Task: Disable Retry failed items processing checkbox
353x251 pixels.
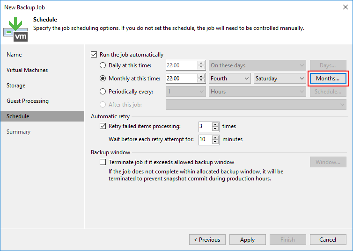Action: coord(103,126)
